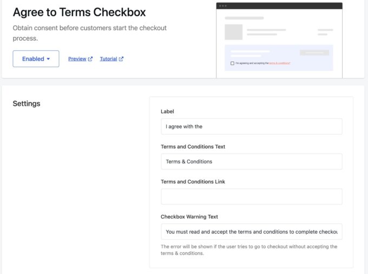The width and height of the screenshot is (368, 274).
Task: Click the 'Obtain consent before customers' description
Action: click(x=90, y=33)
